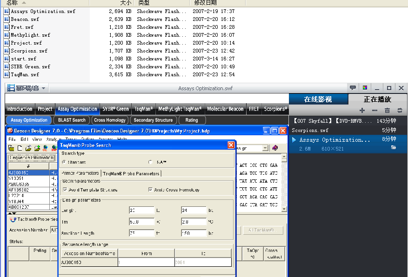Viewport: 408px width, 277px height.
Task: Open TaqMan Probe Parameters tab
Action: tap(131, 173)
